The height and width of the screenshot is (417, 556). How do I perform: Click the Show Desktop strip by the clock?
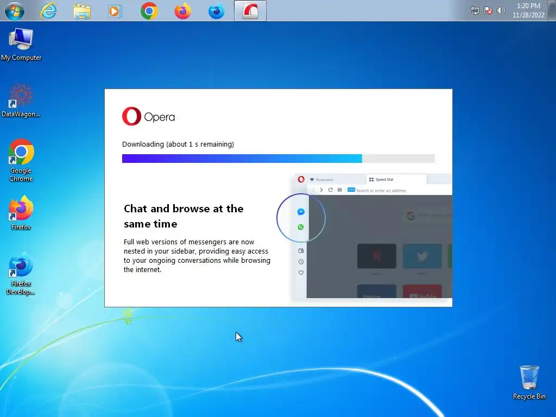pyautogui.click(x=553, y=11)
